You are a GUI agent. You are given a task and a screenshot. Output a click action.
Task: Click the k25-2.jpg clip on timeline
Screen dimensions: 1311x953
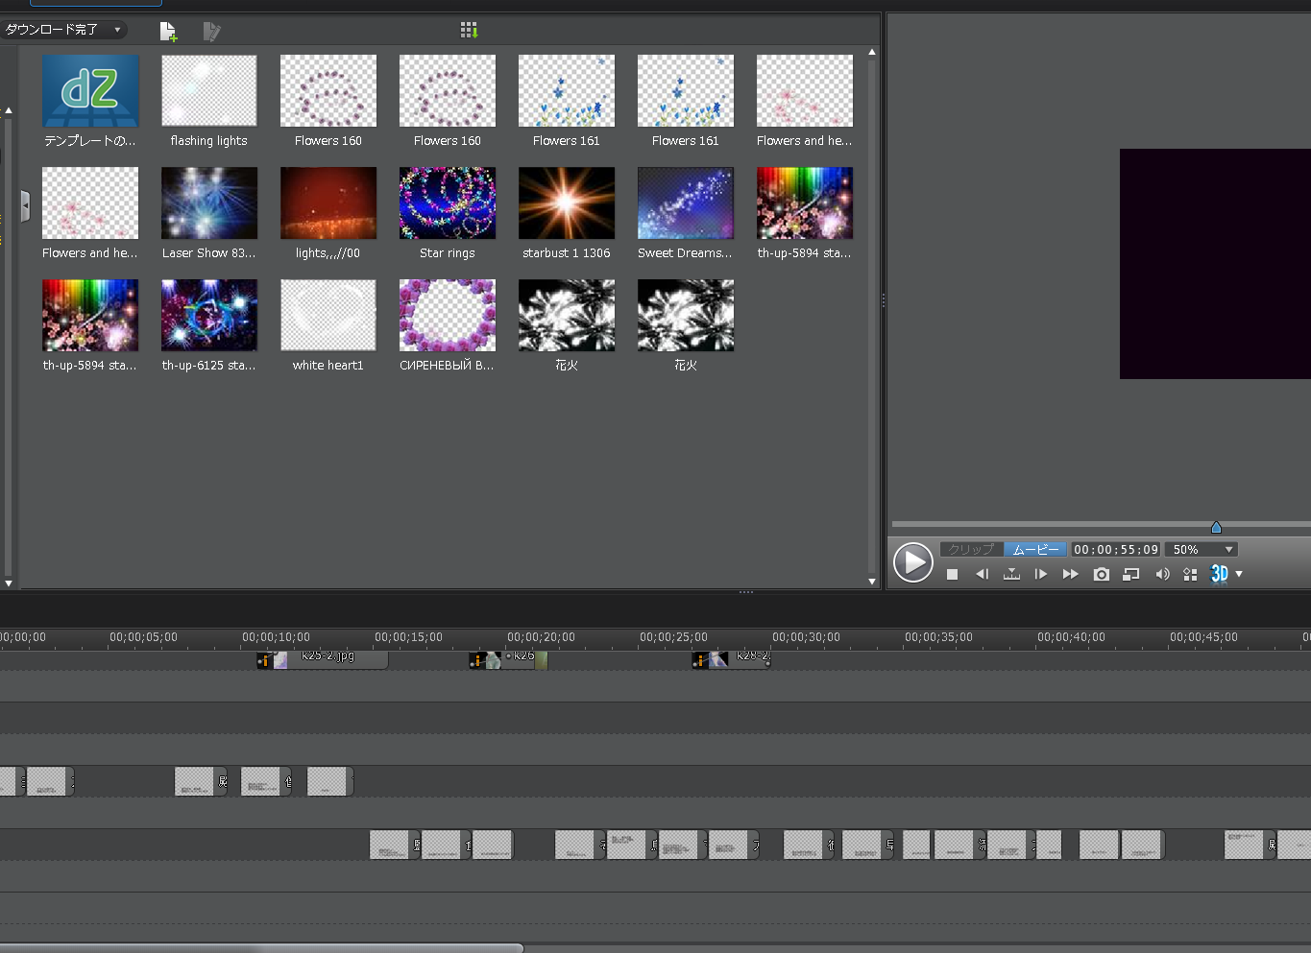click(x=323, y=660)
